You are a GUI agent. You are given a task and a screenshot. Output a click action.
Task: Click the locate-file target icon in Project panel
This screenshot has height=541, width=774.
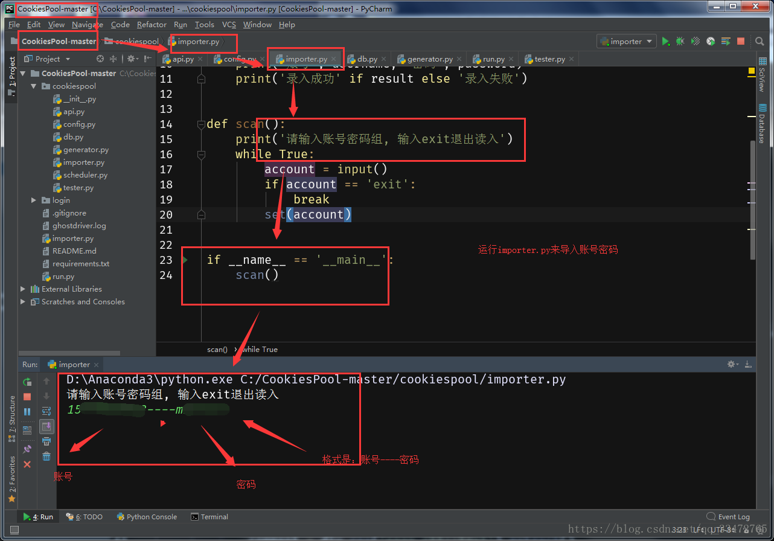(x=100, y=59)
